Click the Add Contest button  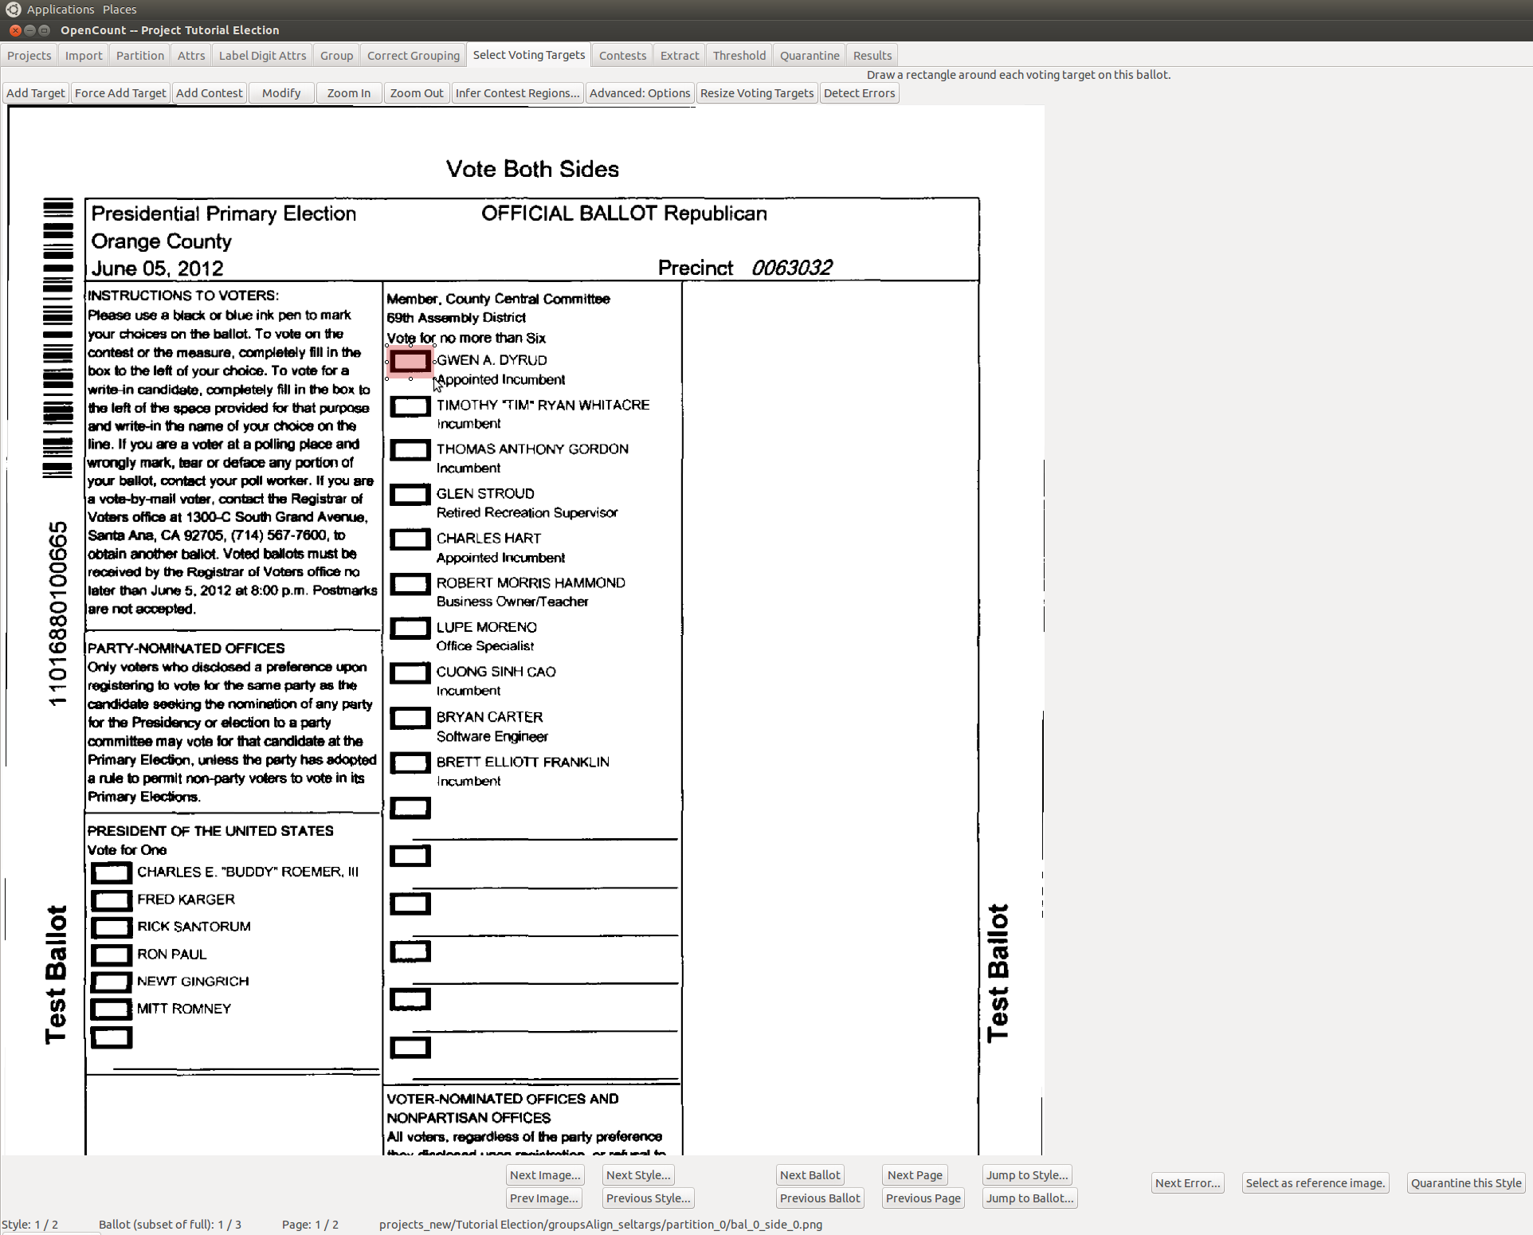pos(210,93)
